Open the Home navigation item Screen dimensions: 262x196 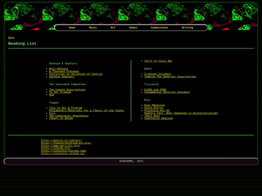[x=72, y=28]
